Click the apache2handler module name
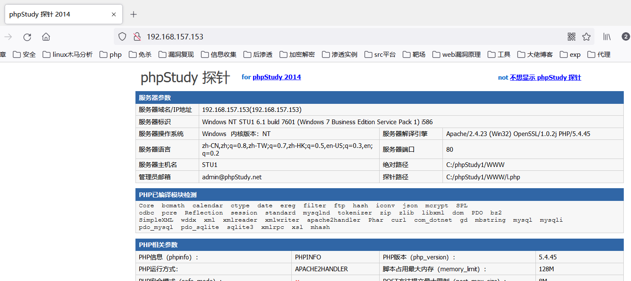Viewport: 631px width, 281px height. (334, 220)
